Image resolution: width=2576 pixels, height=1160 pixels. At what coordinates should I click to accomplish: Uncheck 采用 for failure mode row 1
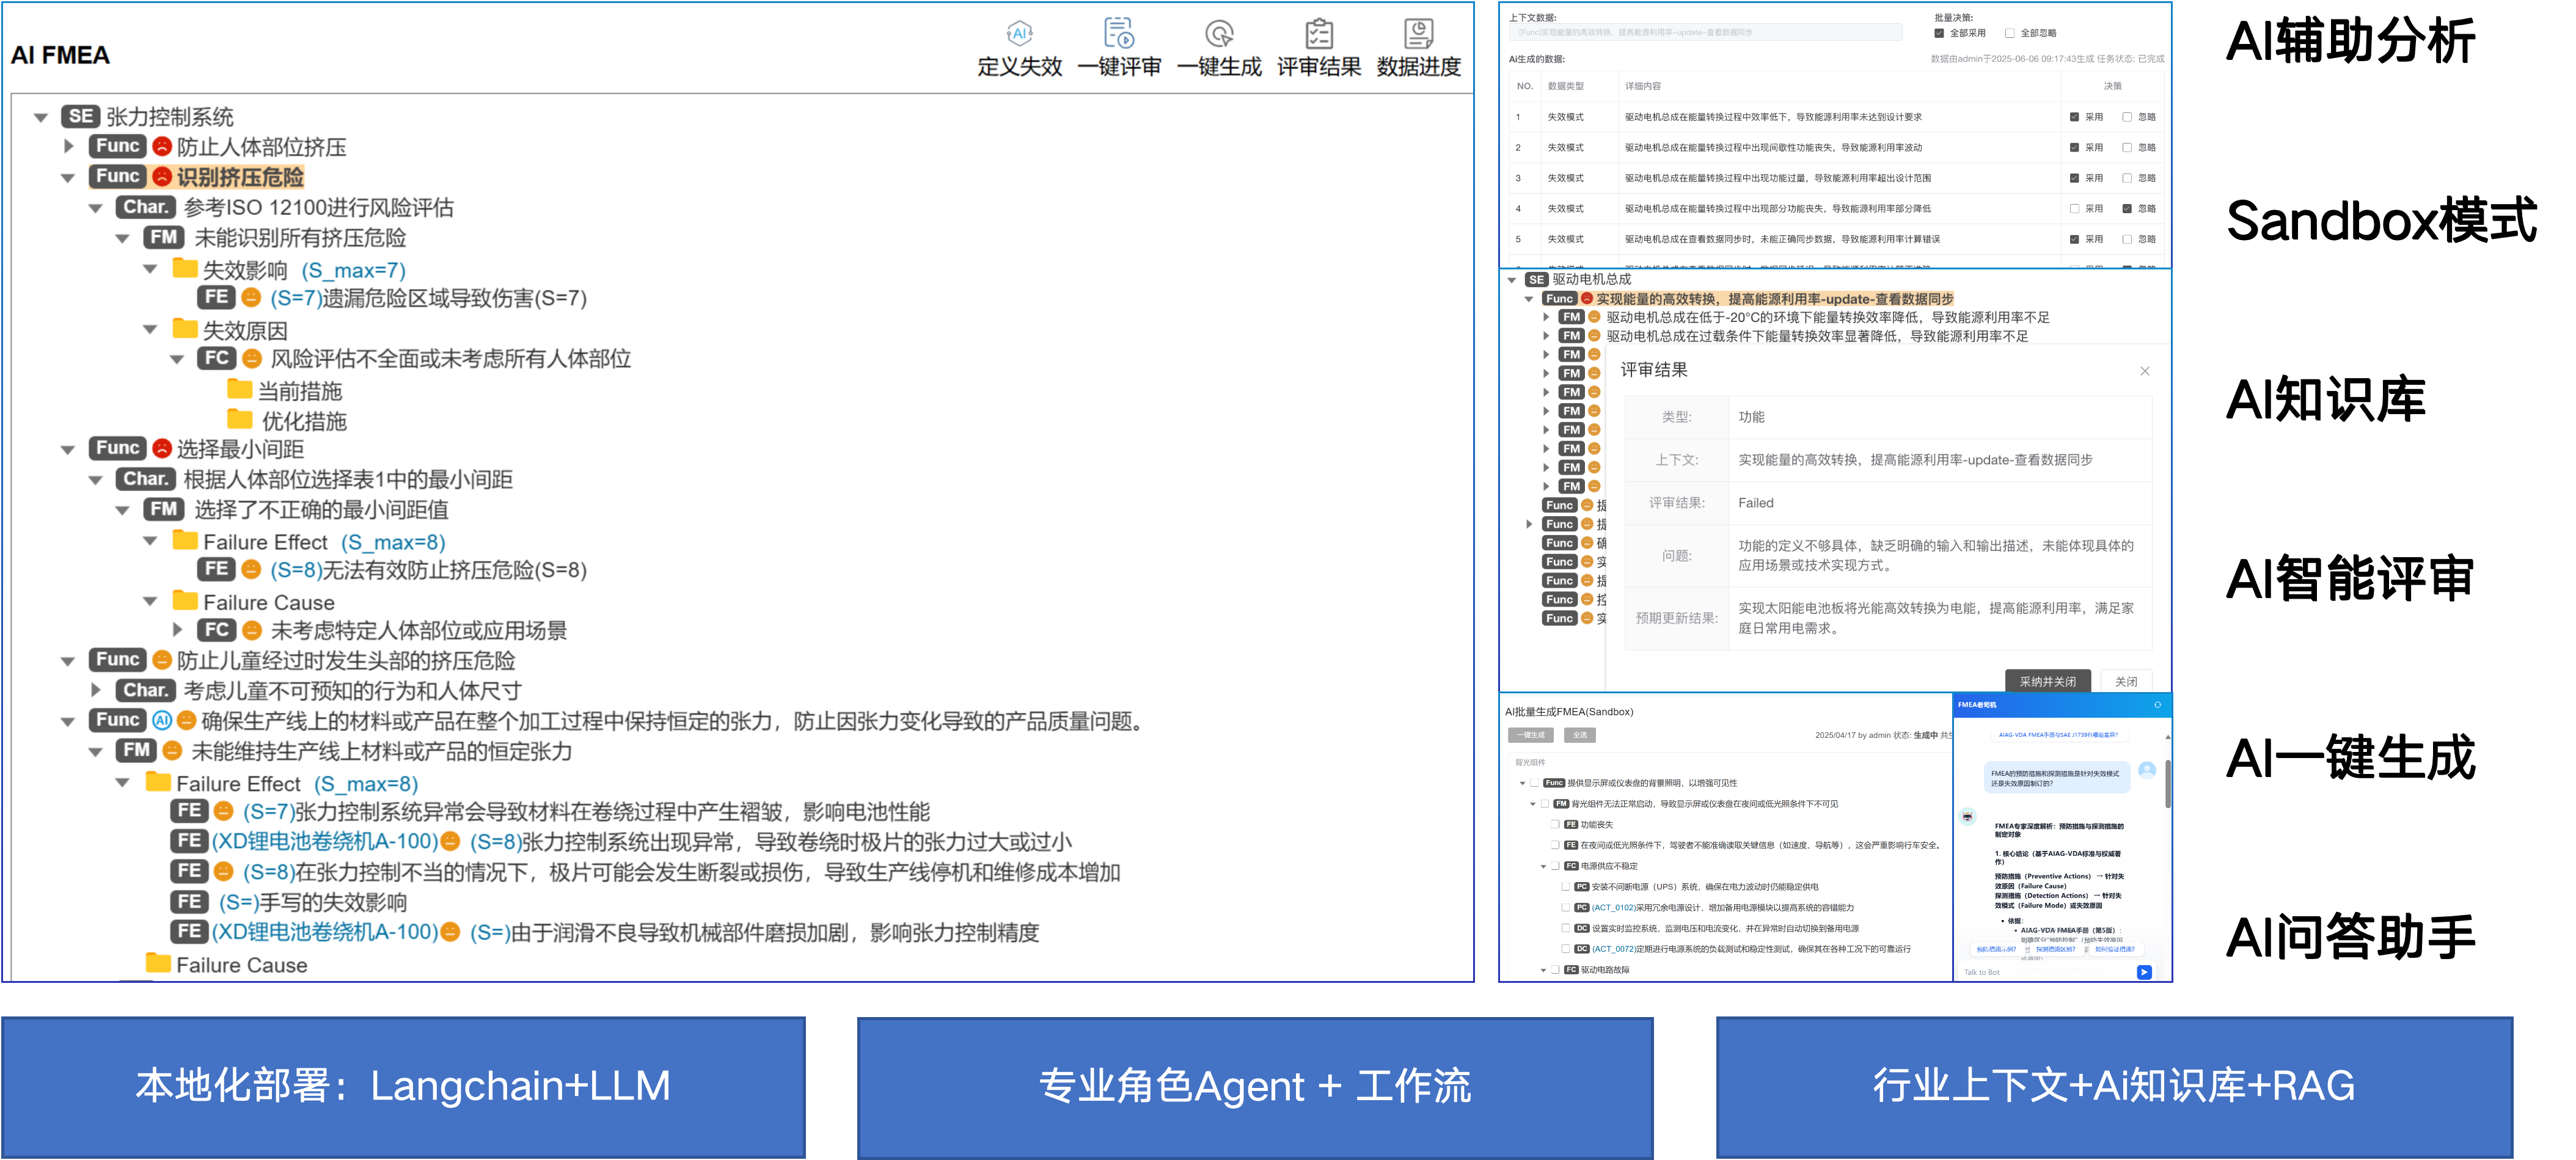pyautogui.click(x=2075, y=117)
